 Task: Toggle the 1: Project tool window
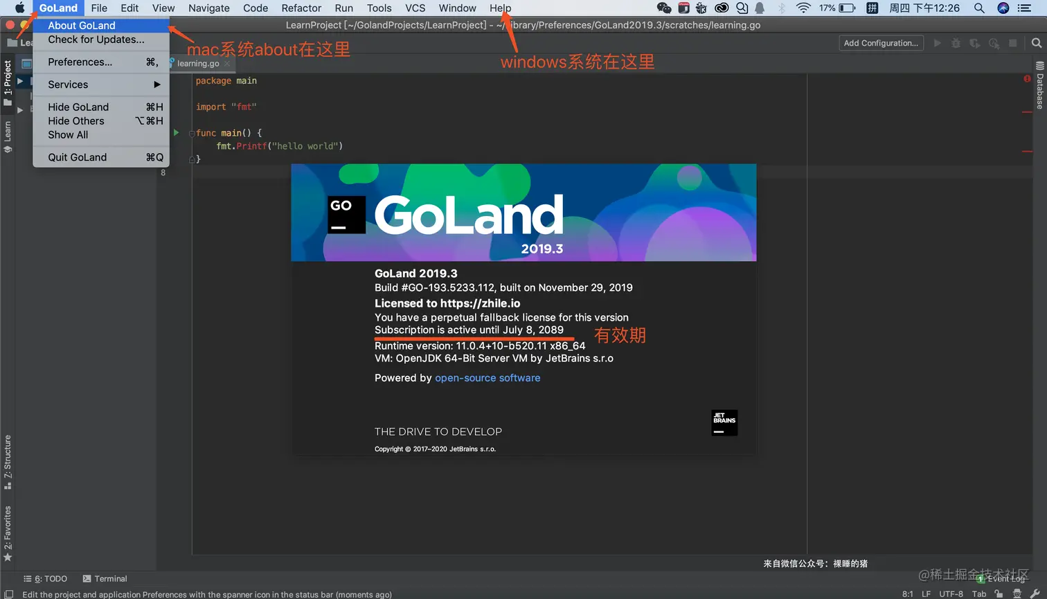[8, 83]
